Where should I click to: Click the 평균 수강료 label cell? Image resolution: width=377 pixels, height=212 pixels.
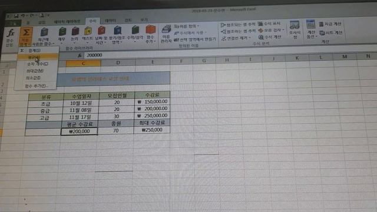[80, 124]
